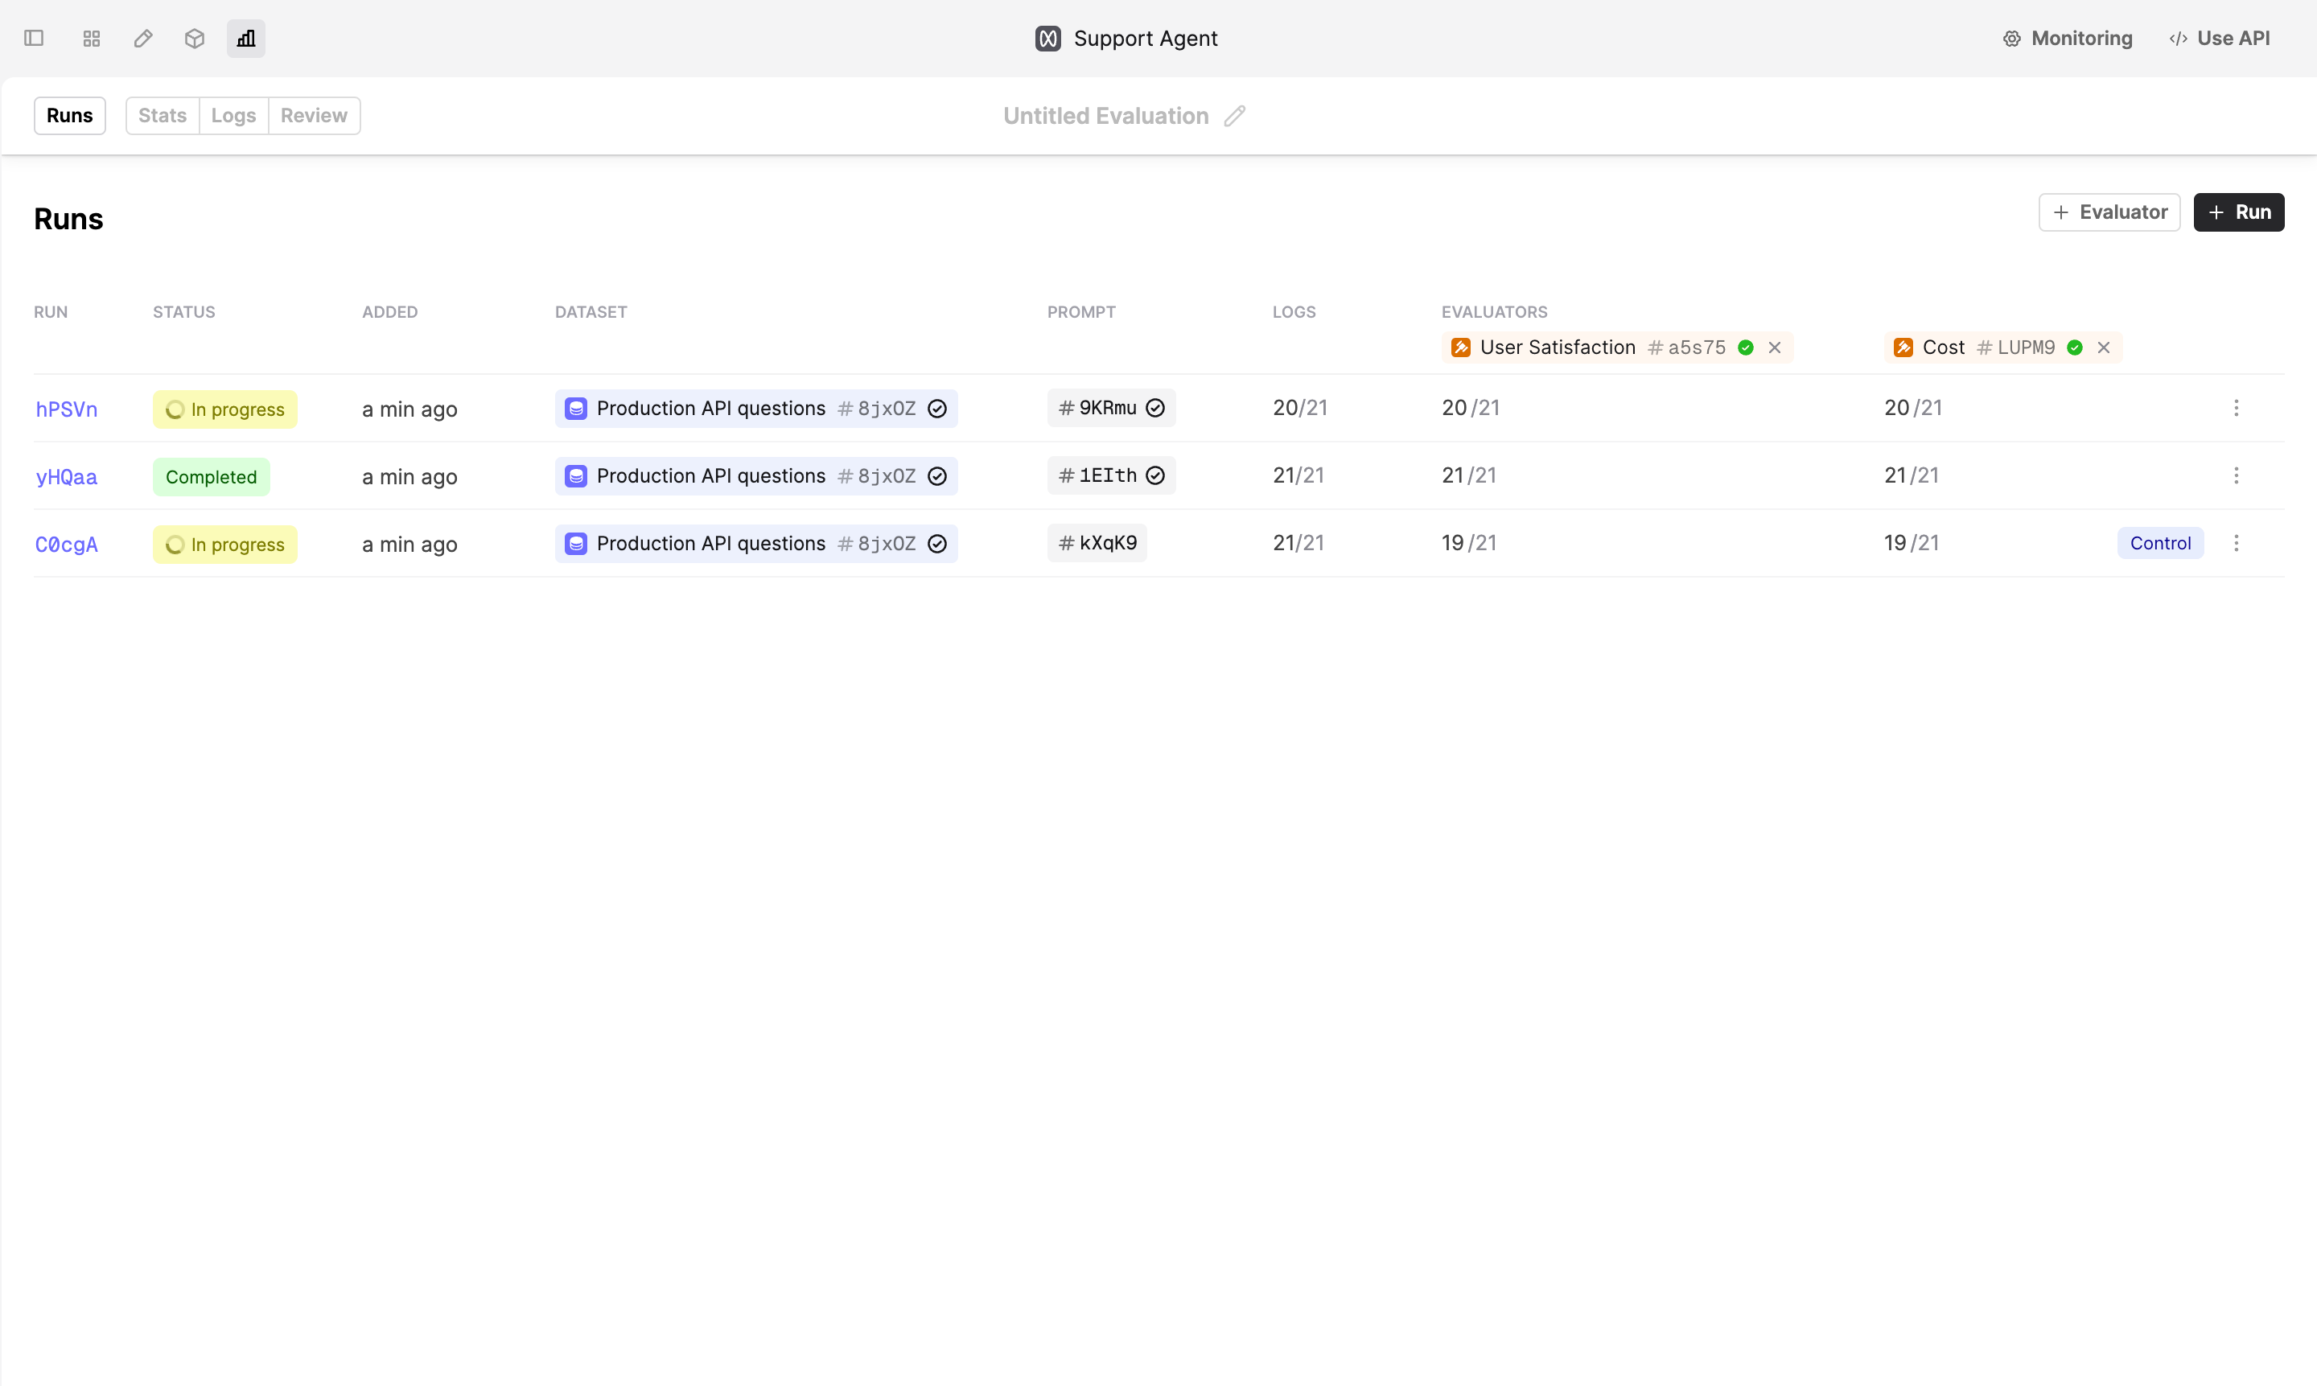Open options menu for run yHQaa
Image resolution: width=2317 pixels, height=1386 pixels.
pos(2236,475)
